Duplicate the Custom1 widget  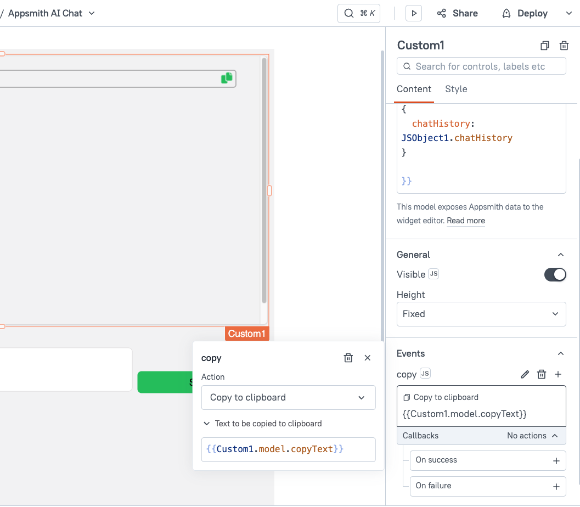544,46
